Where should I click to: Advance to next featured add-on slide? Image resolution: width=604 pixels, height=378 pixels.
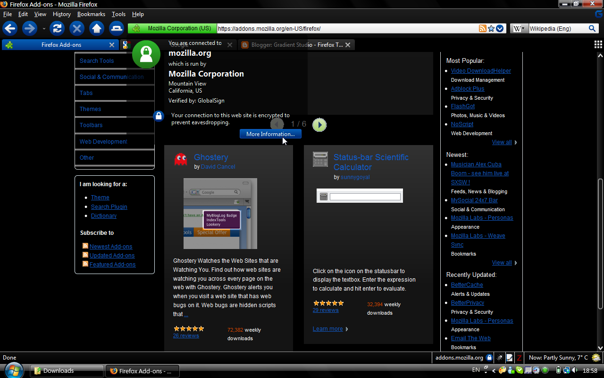click(x=319, y=125)
